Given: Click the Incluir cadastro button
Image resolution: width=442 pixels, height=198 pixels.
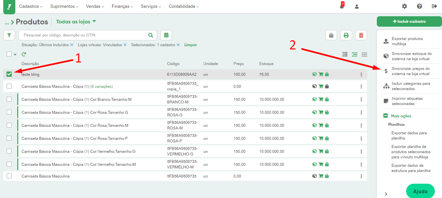Looking at the screenshot, I should click(409, 21).
